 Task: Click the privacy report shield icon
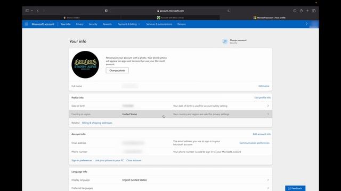[x=106, y=11]
